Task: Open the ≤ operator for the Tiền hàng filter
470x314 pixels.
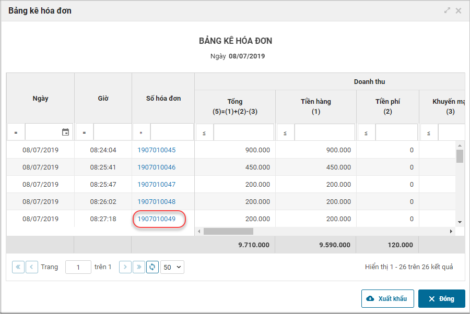Action: (x=285, y=132)
